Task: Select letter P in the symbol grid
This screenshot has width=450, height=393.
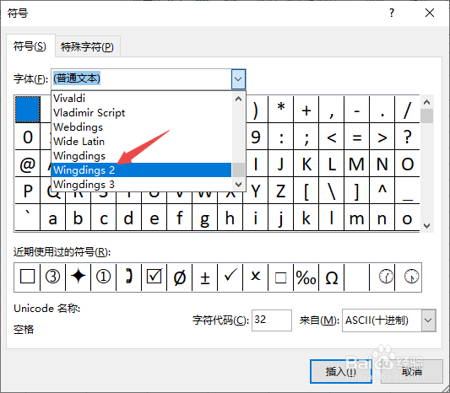Action: click(28, 191)
